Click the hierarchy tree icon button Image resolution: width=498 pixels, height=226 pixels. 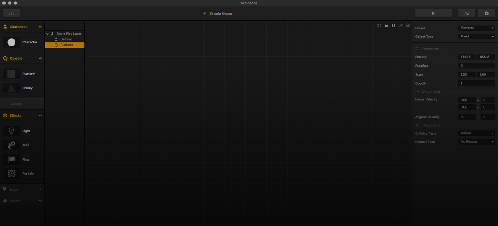(x=11, y=13)
